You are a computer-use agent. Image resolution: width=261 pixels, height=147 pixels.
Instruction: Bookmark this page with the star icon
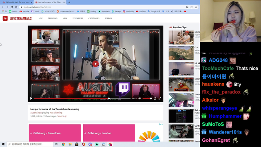(196, 7)
